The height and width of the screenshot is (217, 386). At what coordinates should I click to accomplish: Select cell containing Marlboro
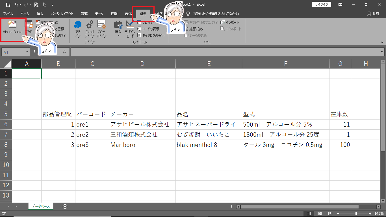(x=142, y=145)
